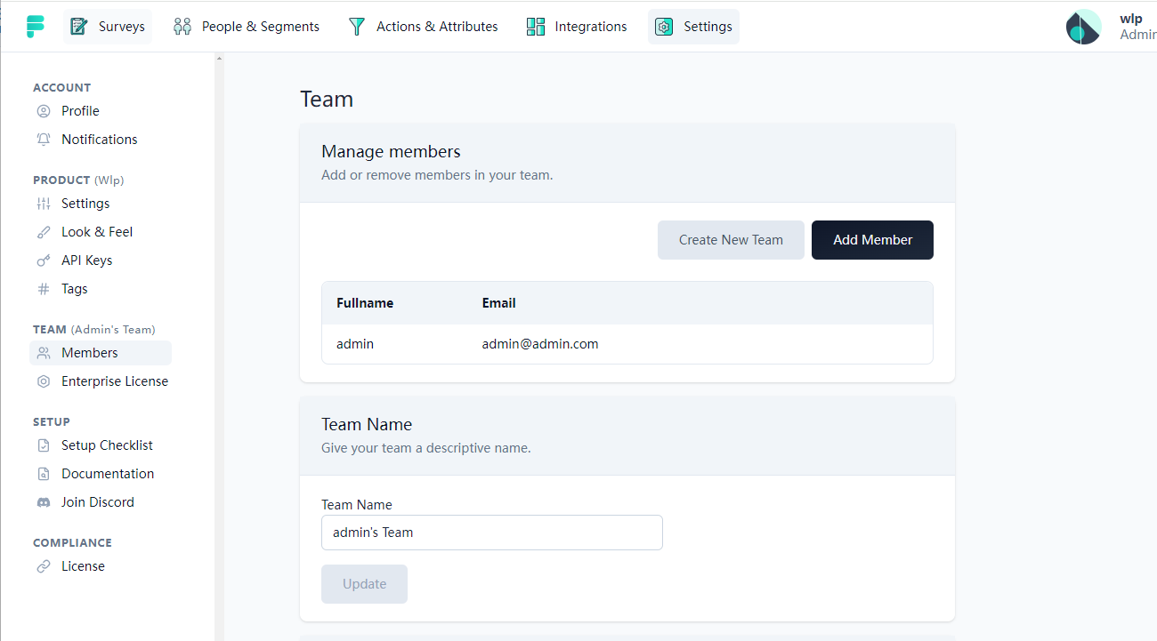Click the Update team name button
Image resolution: width=1157 pixels, height=641 pixels.
click(x=364, y=584)
